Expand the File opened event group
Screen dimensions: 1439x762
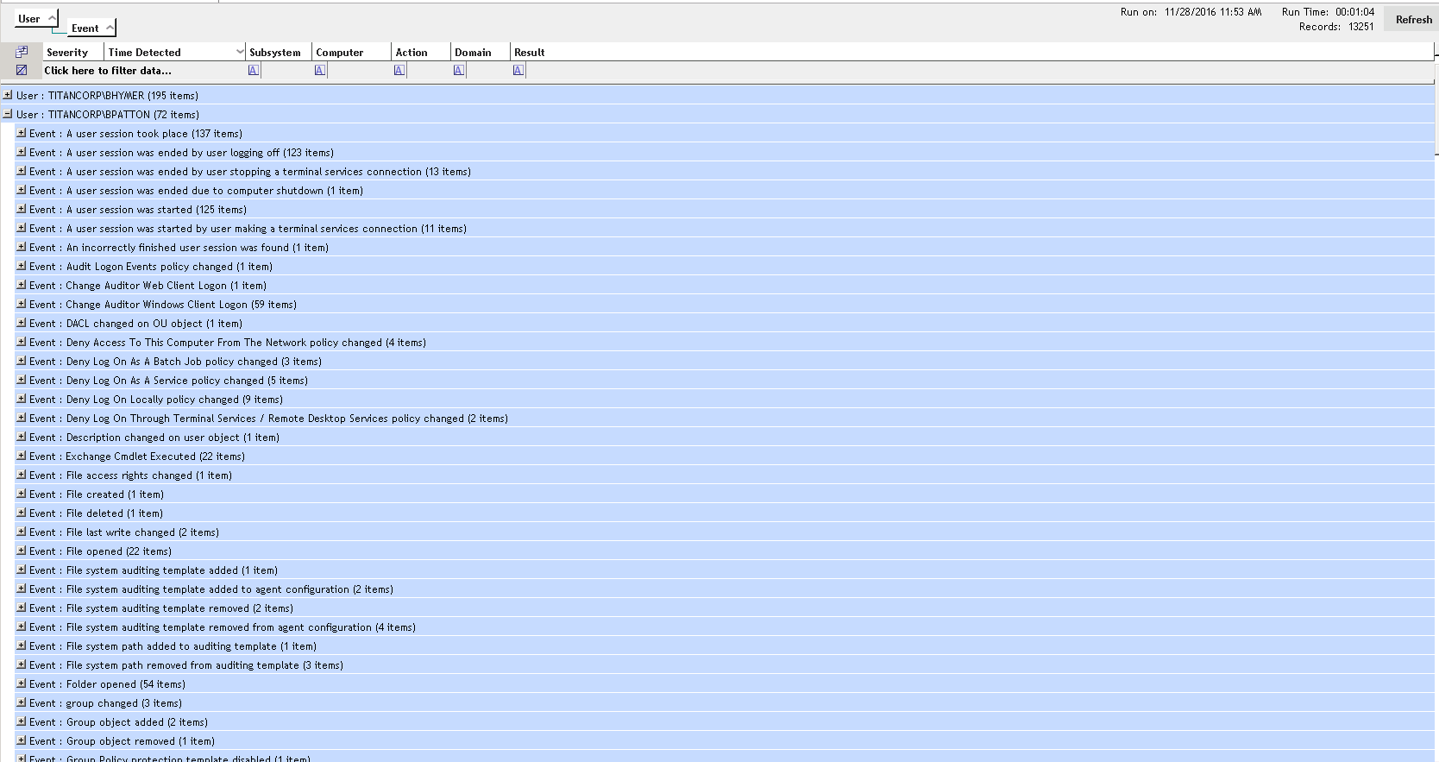(x=22, y=551)
